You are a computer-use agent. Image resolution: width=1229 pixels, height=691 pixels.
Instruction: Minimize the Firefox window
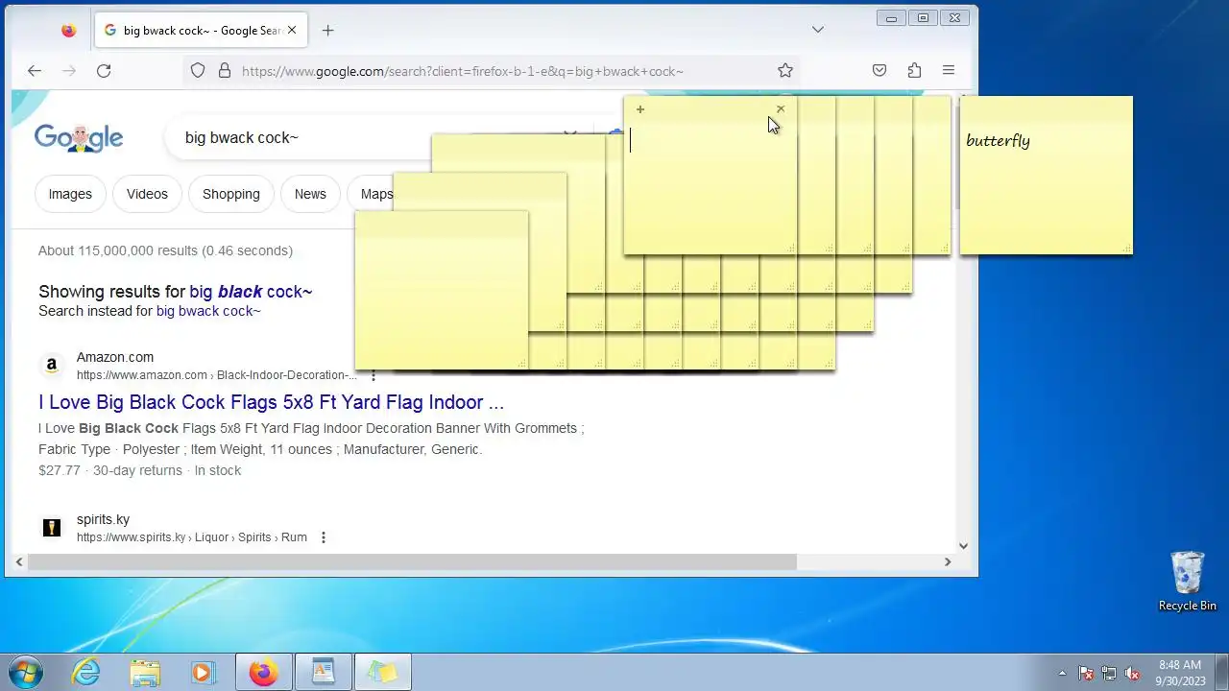[x=891, y=17]
